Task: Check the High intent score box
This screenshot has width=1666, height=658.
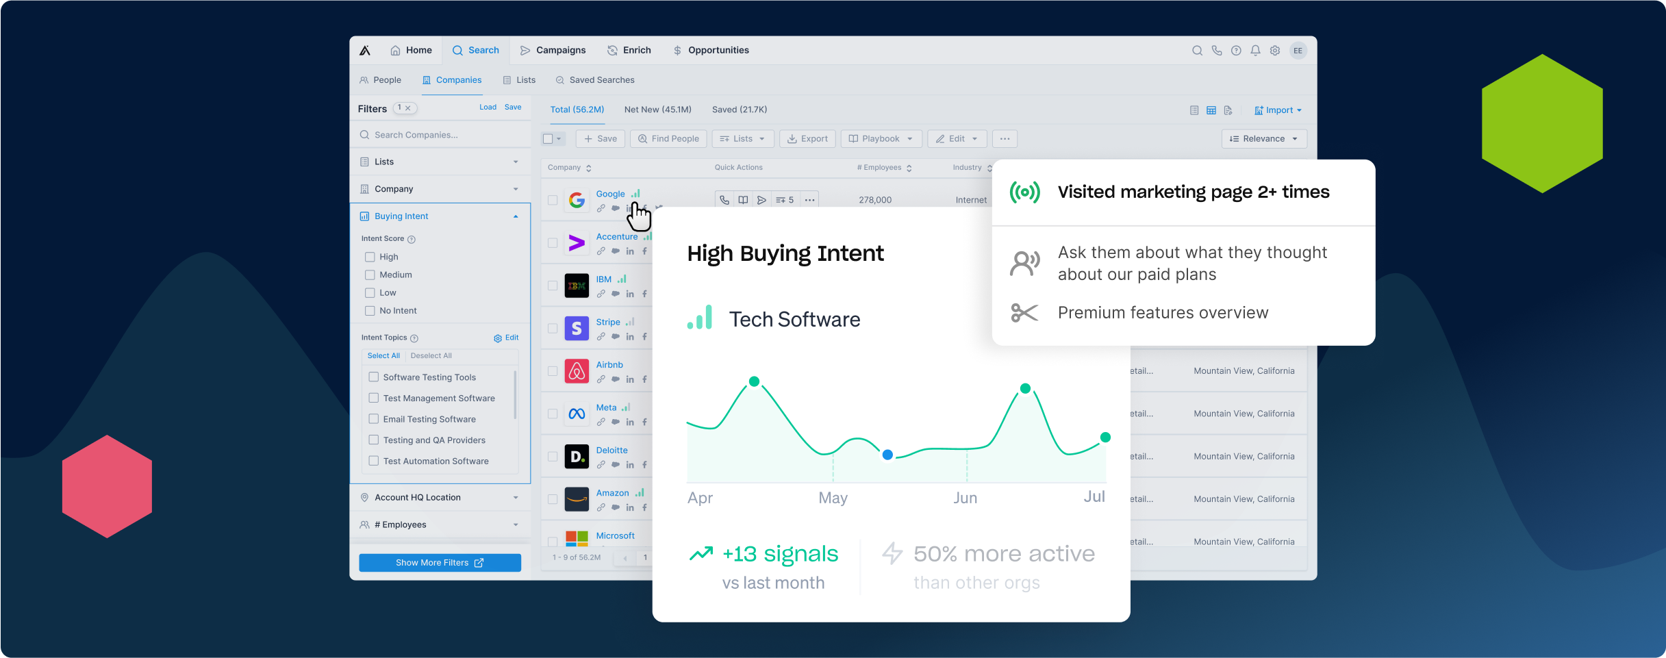Action: click(370, 257)
